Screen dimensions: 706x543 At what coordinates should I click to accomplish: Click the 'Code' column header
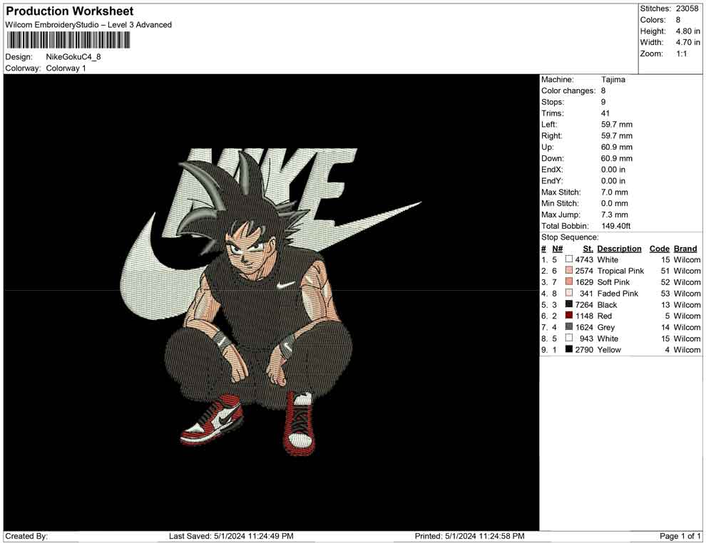659,248
